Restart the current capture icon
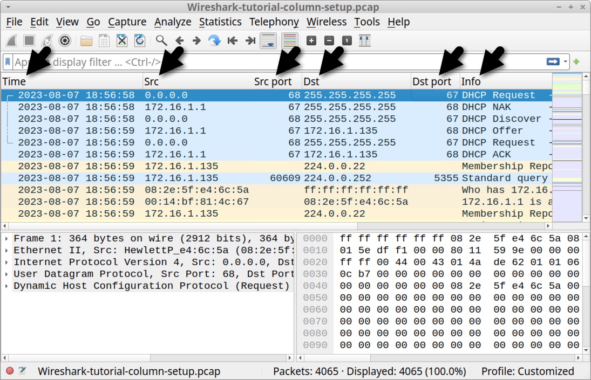Image resolution: width=591 pixels, height=380 pixels. (x=47, y=40)
